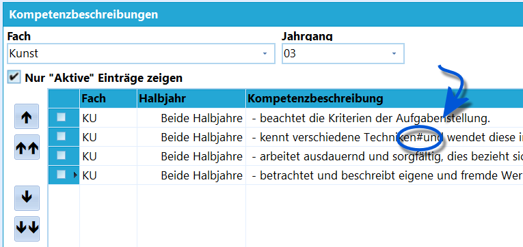
Task: Open the Fach dropdown showing Kunst
Action: coord(265,54)
